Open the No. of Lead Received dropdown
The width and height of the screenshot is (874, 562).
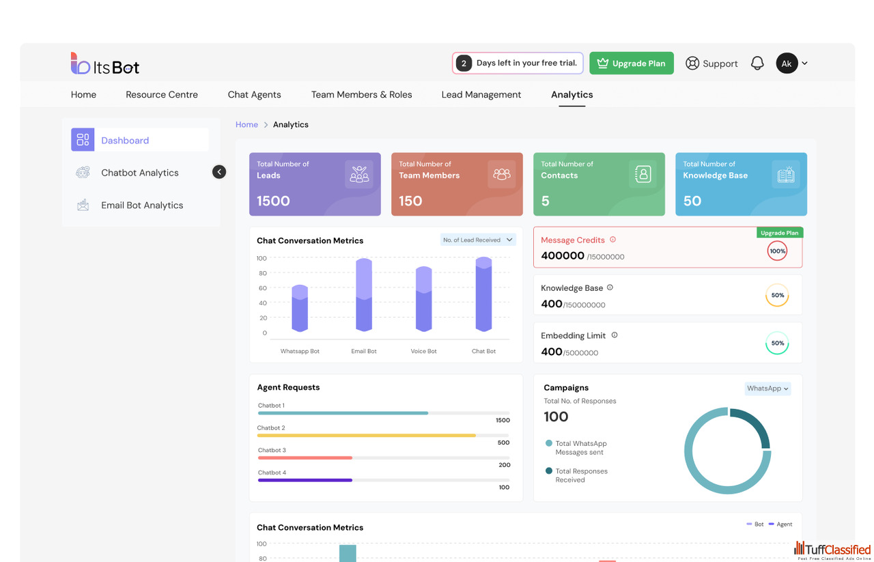[477, 240]
